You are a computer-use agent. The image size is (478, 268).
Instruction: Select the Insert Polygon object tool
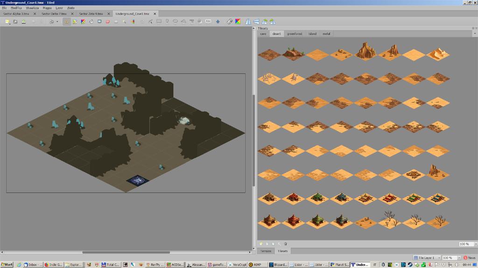click(183, 21)
